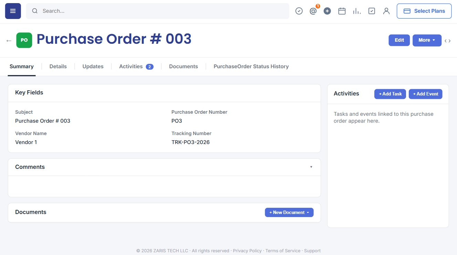Viewport: 457px width, 255px height.
Task: Click the Activities panel heading
Action: pos(346,93)
